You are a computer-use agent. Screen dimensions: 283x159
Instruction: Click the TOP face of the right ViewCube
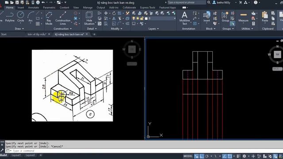(277, 54)
